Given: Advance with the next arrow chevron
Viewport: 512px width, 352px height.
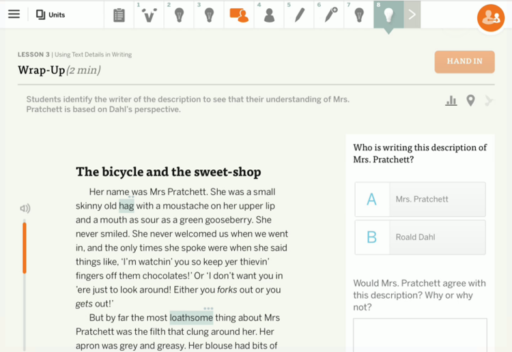Looking at the screenshot, I should 412,15.
